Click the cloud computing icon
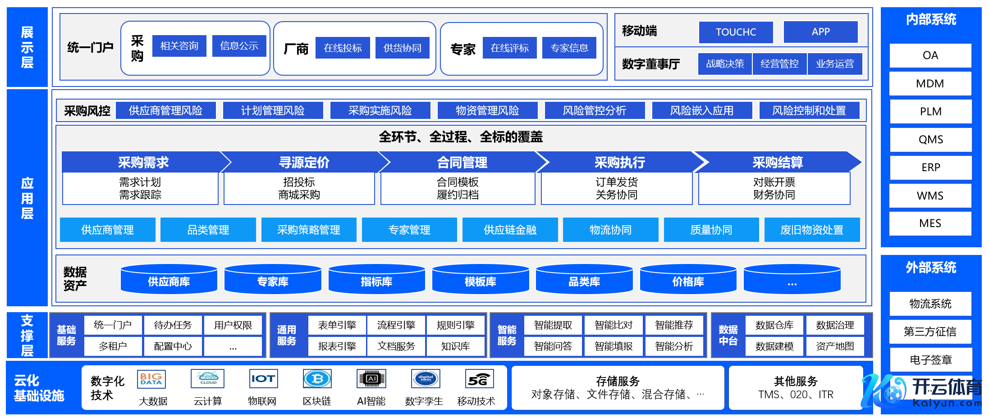This screenshot has width=989, height=418. 207,379
